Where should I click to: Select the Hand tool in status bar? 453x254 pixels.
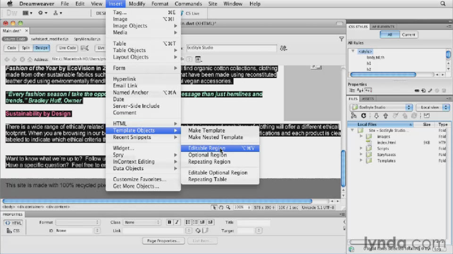click(221, 207)
